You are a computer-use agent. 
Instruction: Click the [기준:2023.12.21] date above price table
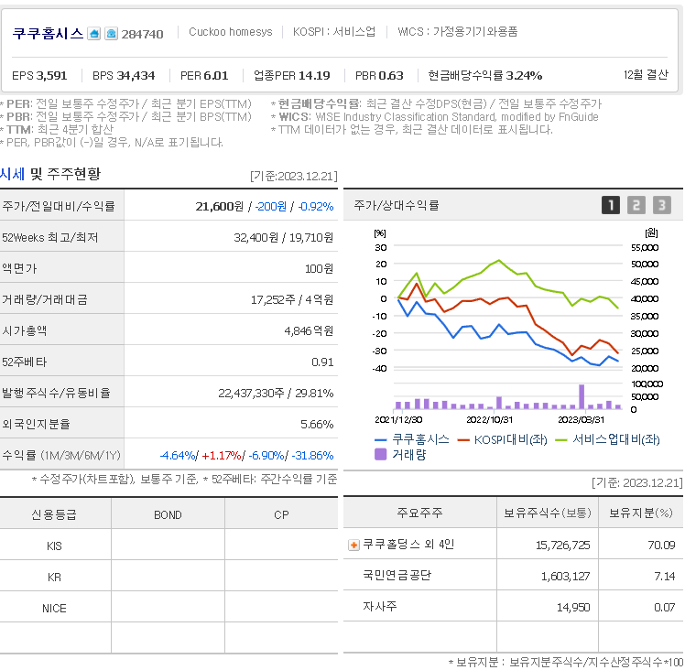(294, 176)
